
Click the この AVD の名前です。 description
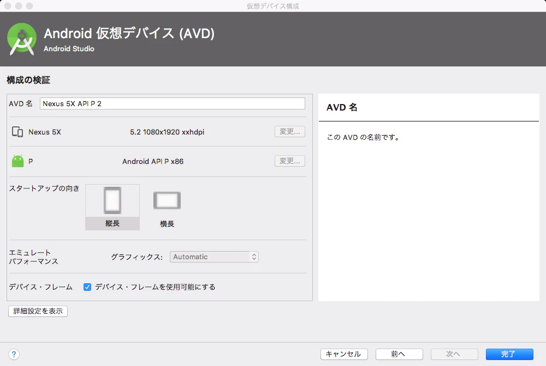tap(363, 137)
